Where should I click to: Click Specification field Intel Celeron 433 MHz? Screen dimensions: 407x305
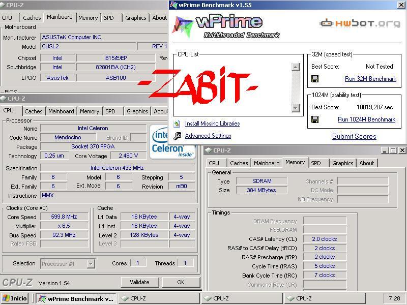click(x=118, y=168)
